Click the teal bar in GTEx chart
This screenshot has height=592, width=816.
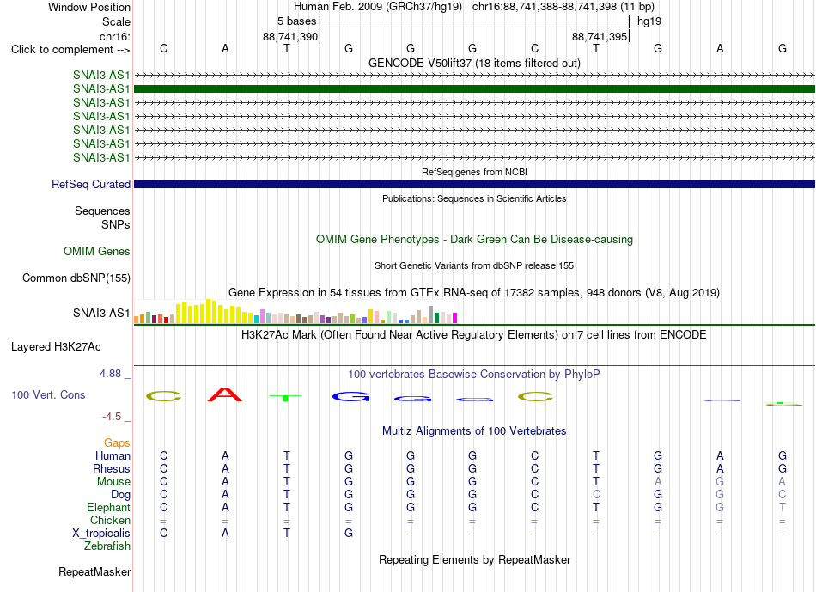[x=257, y=319]
